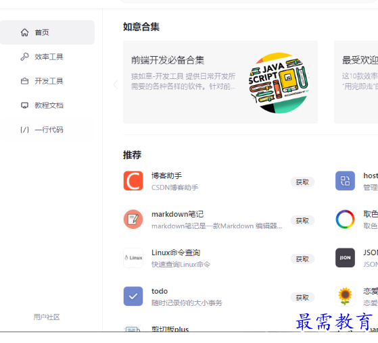Open the 前端开发必备合集 collection card

(220, 82)
